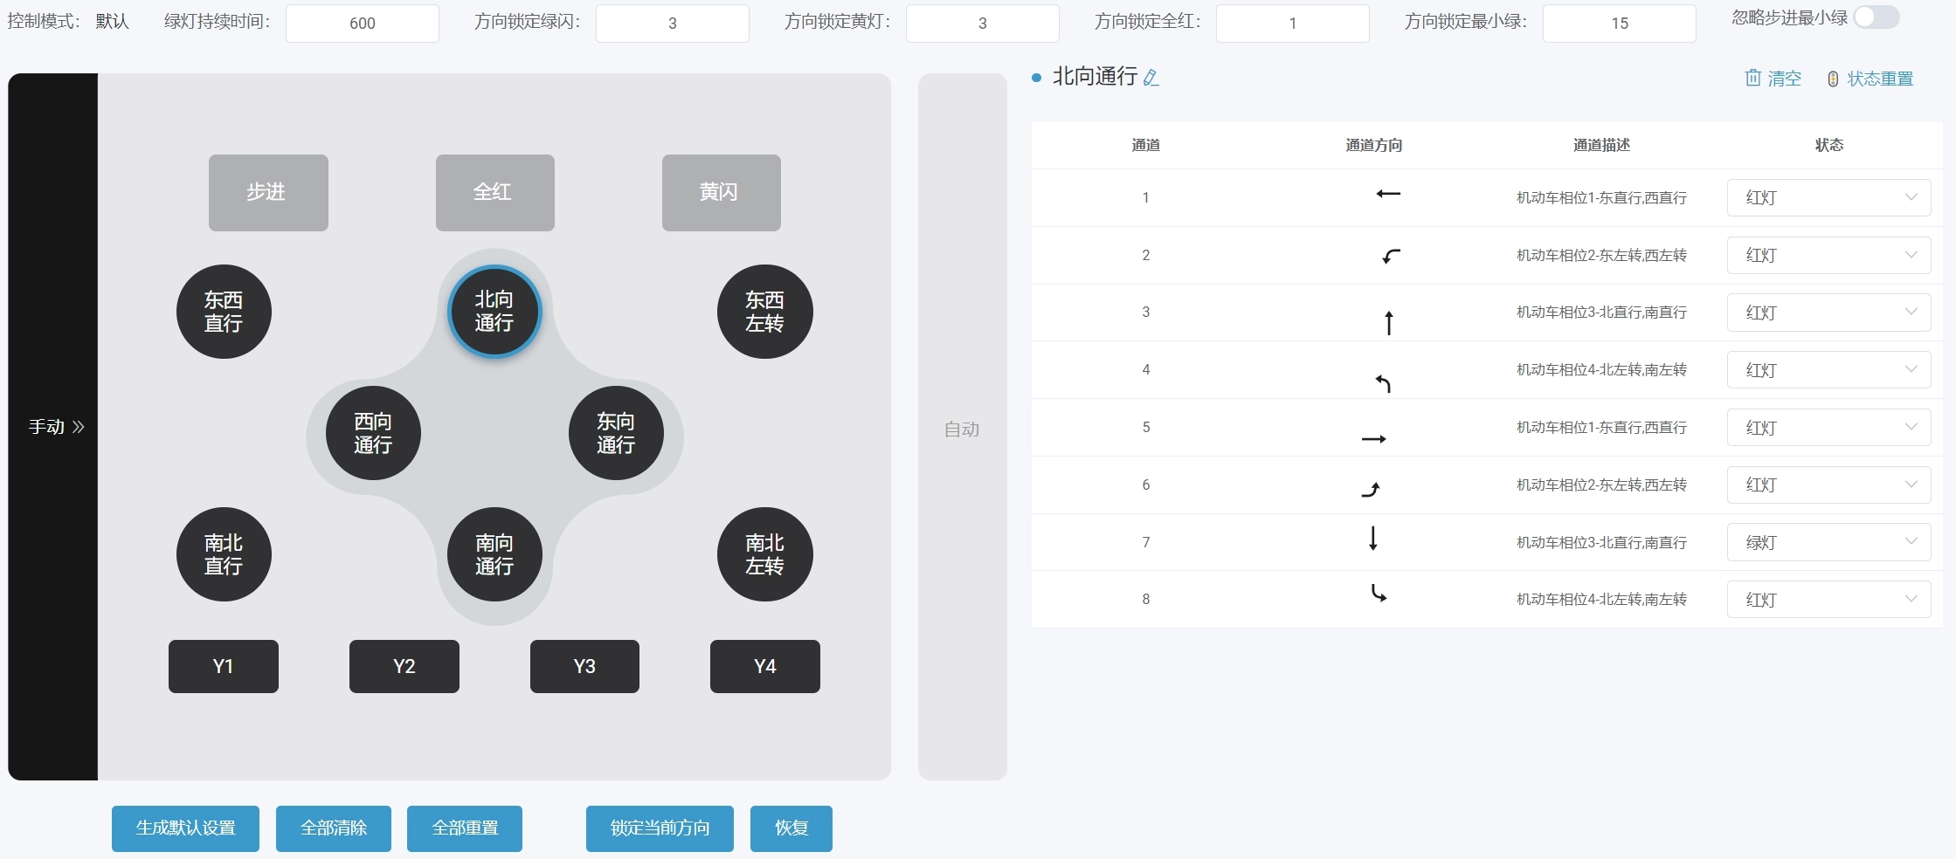Screen dimensions: 1956x859
Task: Expand the 绿灯 dropdown for channel 7
Action: pos(1828,542)
